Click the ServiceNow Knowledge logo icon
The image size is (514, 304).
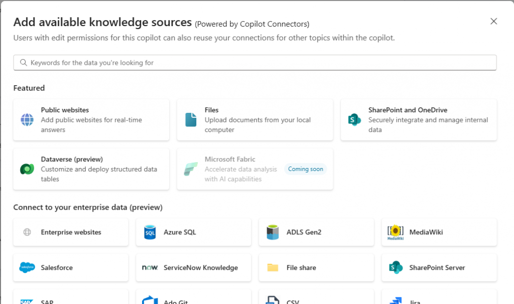pyautogui.click(x=150, y=267)
